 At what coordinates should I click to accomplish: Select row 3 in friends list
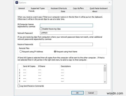[61, 75]
